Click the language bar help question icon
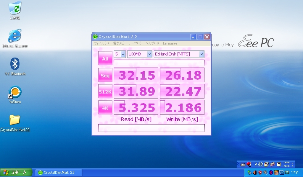Screen dimensions: 303x177 coord(279,164)
